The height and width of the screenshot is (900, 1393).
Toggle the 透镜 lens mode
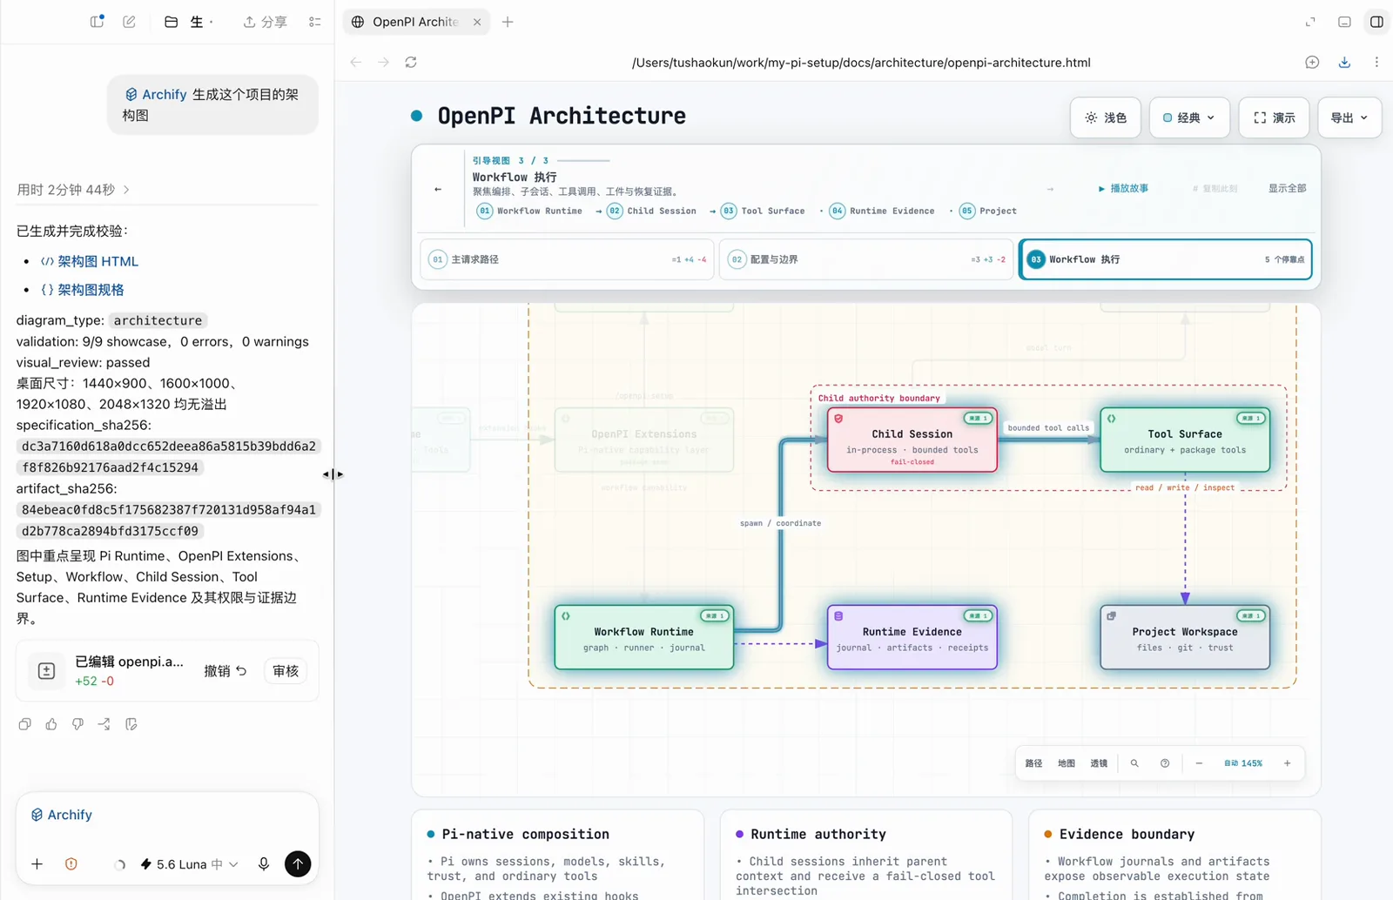pyautogui.click(x=1099, y=763)
